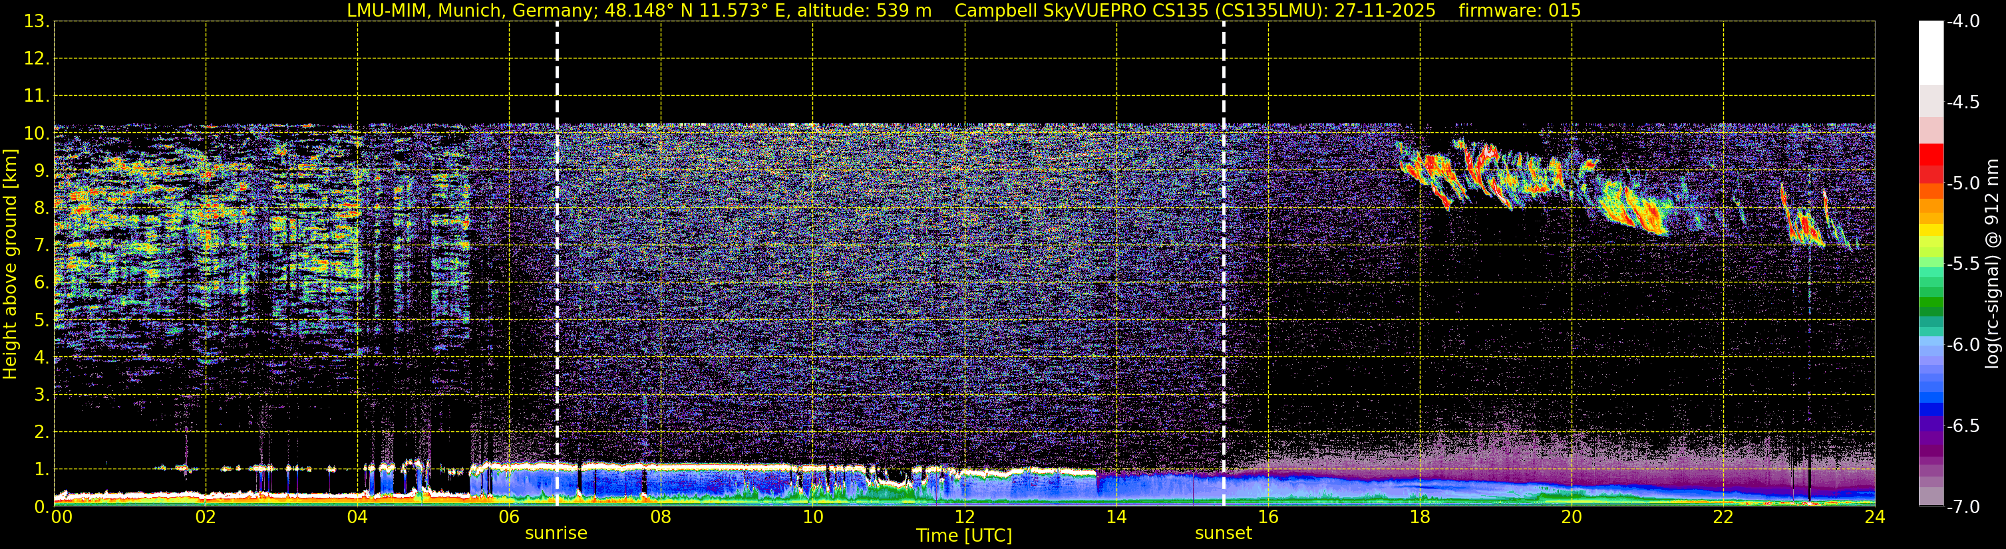Click the '14' time tick label

pos(1116,517)
